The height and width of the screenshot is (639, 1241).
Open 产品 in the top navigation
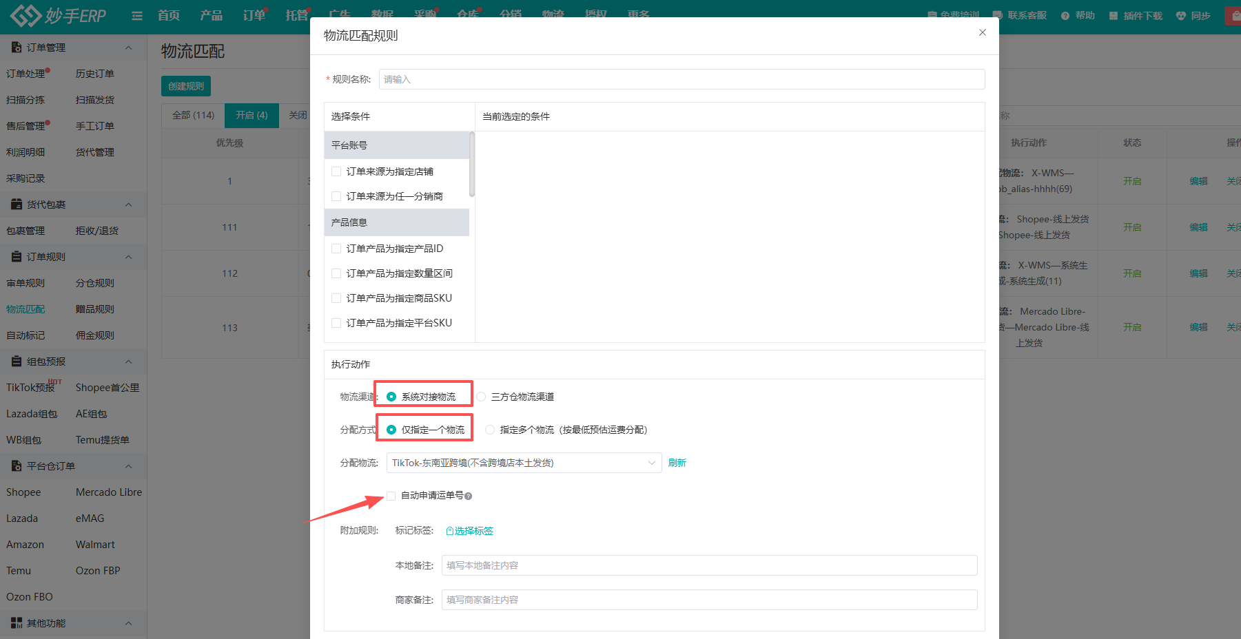pos(212,15)
